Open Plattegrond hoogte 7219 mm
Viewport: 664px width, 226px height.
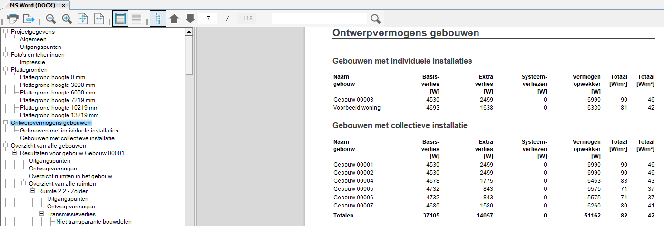pyautogui.click(x=57, y=100)
